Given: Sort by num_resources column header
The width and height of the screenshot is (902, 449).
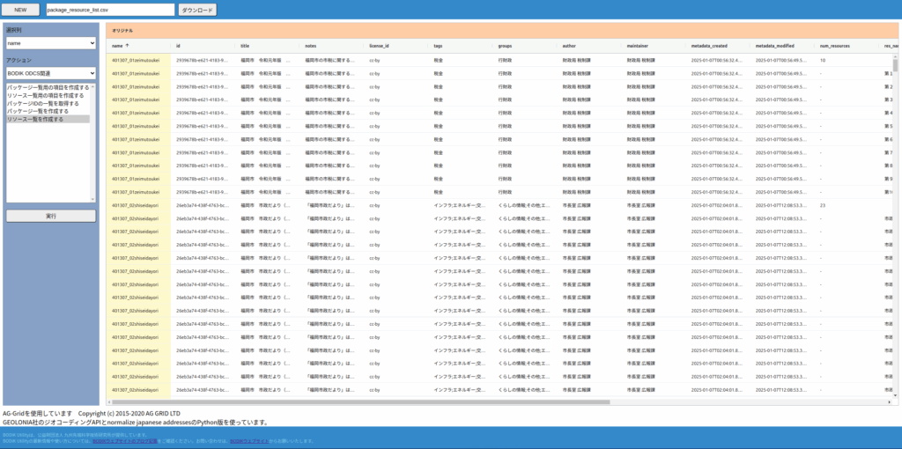Looking at the screenshot, I should (834, 45).
